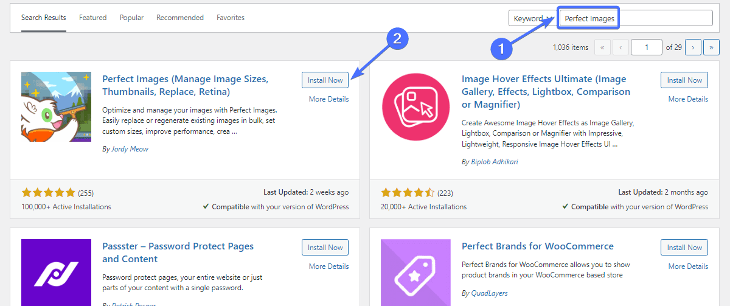Viewport: 730px width, 306px height.
Task: Click the Perfect Brands tag icon
Action: 415,273
